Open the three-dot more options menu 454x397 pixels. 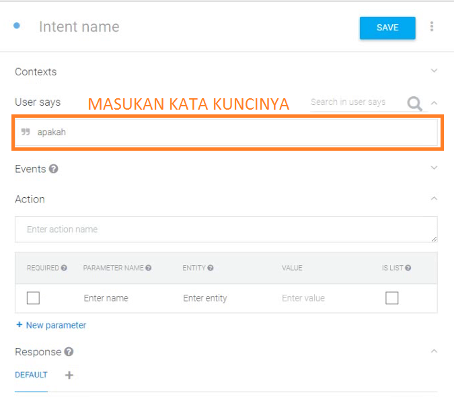tap(432, 27)
